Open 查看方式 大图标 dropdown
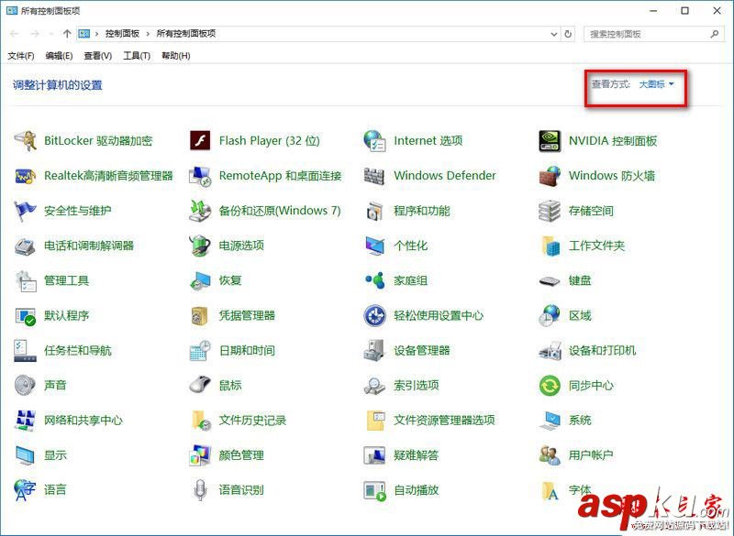 click(x=657, y=84)
